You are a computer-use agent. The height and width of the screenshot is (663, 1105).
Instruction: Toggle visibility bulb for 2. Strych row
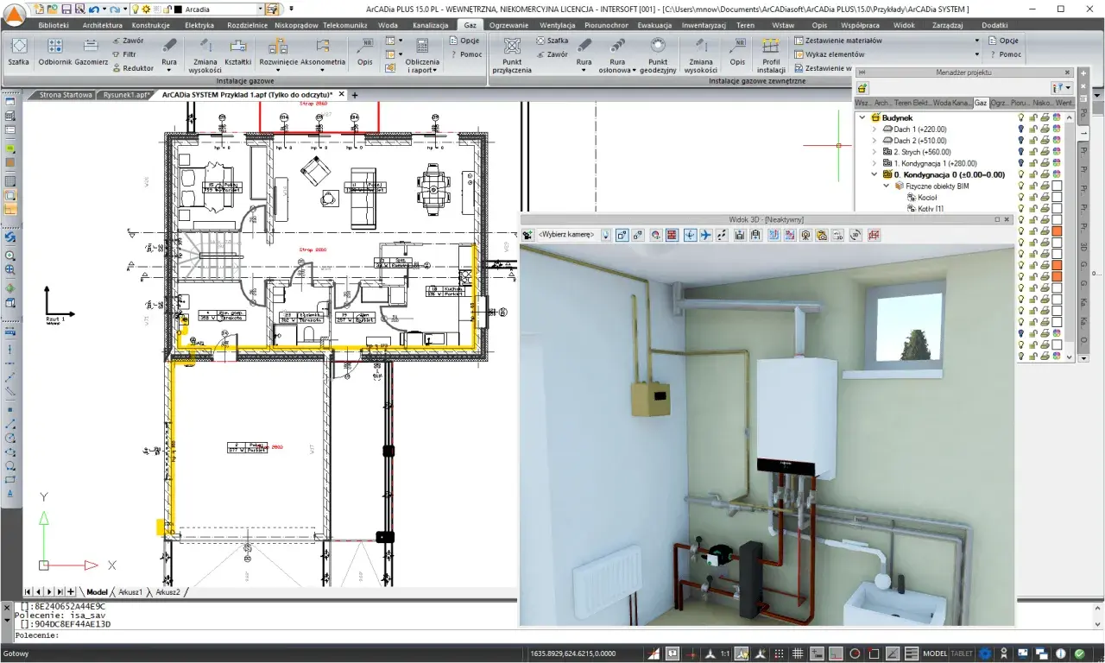tap(1021, 151)
